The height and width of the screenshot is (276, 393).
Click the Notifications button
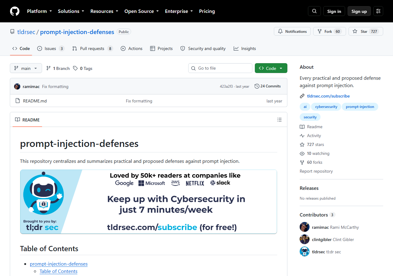point(292,31)
